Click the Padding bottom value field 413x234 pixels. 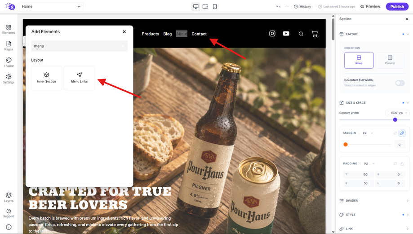[359, 183]
